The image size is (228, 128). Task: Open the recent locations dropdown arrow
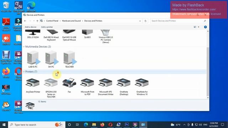pyautogui.click(x=34, y=21)
